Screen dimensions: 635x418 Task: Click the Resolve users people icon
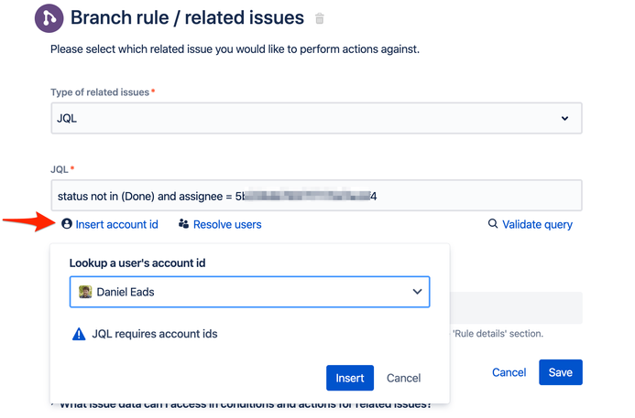click(184, 223)
